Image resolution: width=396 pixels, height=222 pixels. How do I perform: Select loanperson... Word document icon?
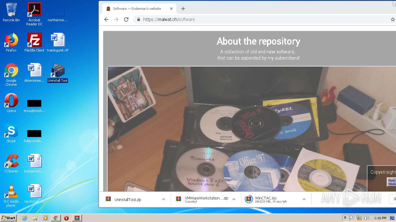(x=34, y=163)
